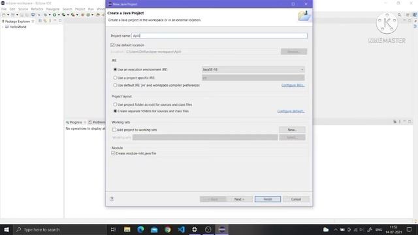
Task: Open the New toolbar button dropdown arrow
Action: [x=8, y=15]
